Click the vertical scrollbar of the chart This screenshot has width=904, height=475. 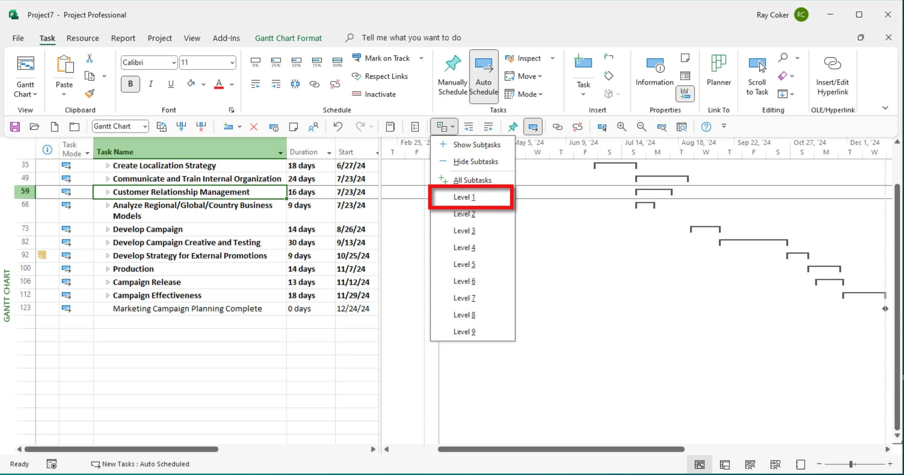point(897,307)
